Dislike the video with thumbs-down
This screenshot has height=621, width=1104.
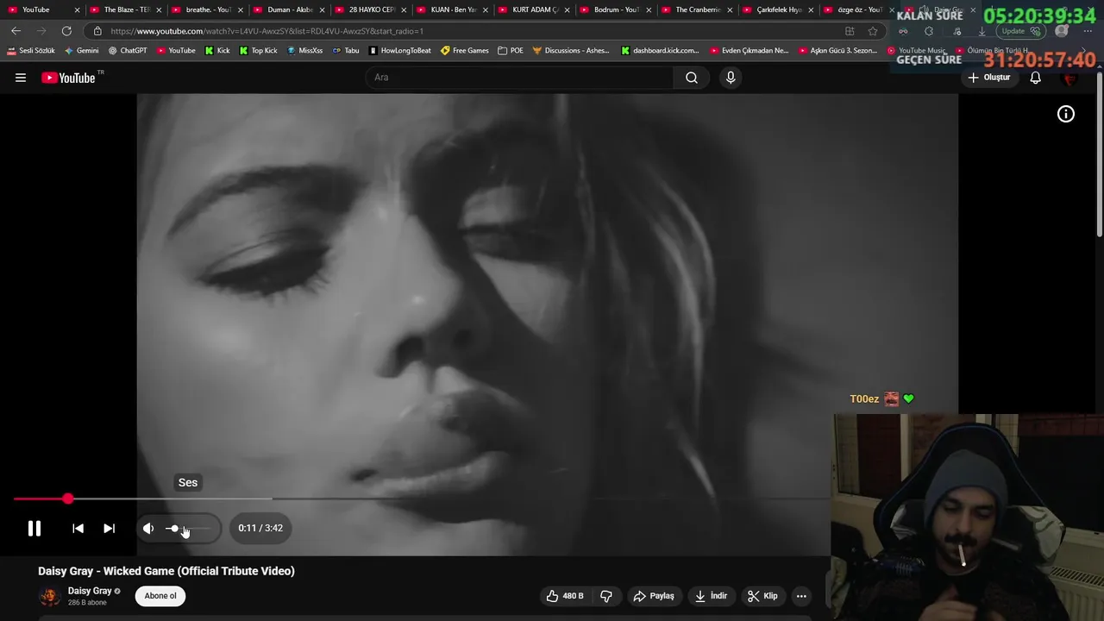[x=606, y=596]
